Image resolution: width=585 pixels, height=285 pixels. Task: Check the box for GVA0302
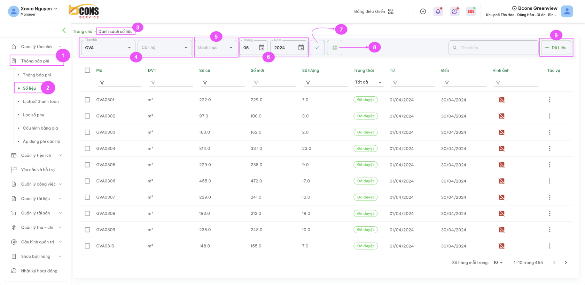pos(87,116)
